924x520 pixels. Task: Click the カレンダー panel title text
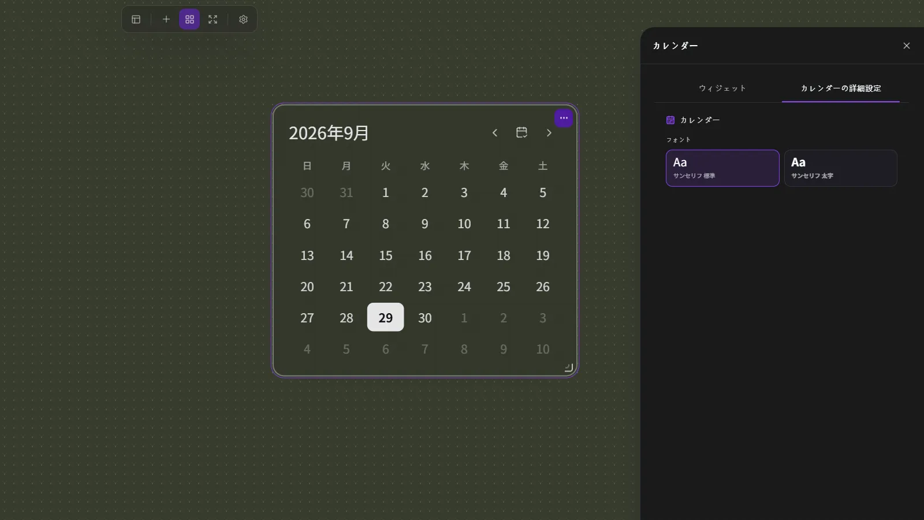675,46
